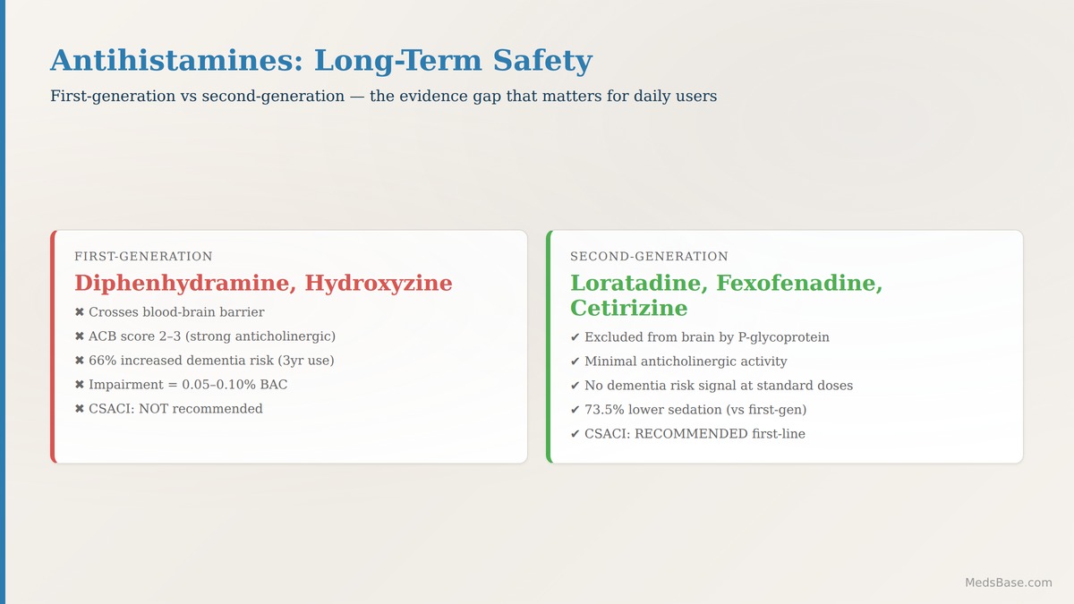The width and height of the screenshot is (1074, 604).
Task: Click the cross icon beside 'Impairment = 0.05–0.10% BAC'
Action: coord(80,385)
